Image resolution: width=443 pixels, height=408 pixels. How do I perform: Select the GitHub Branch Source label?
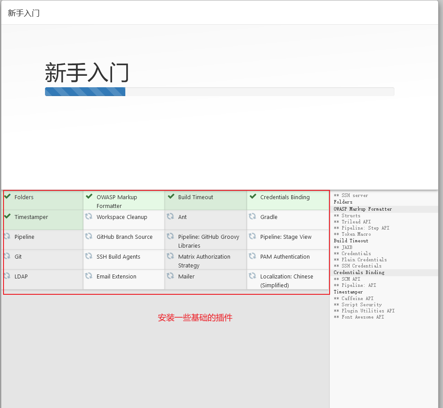124,237
